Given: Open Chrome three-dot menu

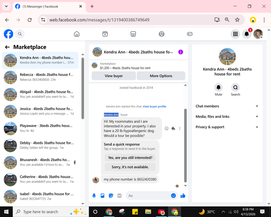Looking at the screenshot, I should (264, 20).
